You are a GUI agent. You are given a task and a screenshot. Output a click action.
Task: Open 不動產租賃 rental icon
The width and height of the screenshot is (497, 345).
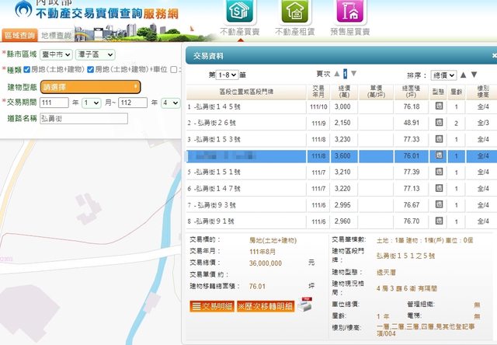click(294, 16)
